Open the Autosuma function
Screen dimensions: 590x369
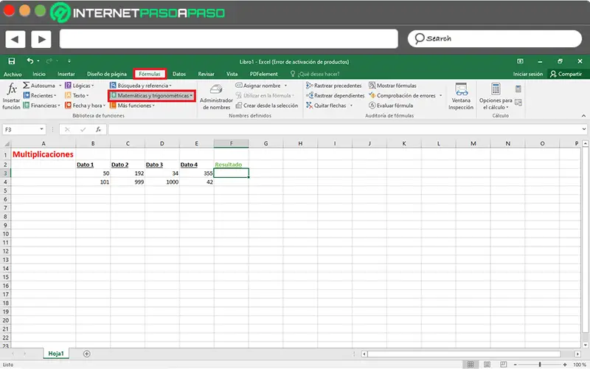[39, 86]
